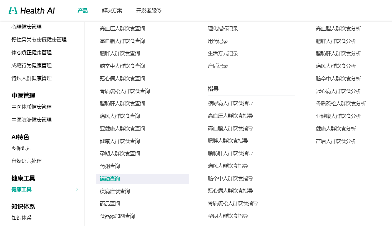Open 理化指标记录 link
Image resolution: width=392 pixels, height=226 pixels.
click(223, 29)
